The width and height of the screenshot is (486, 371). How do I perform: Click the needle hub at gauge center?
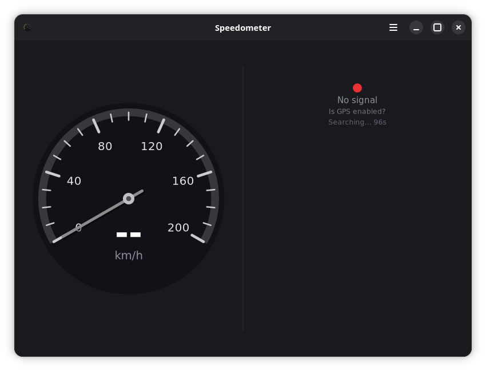(129, 198)
